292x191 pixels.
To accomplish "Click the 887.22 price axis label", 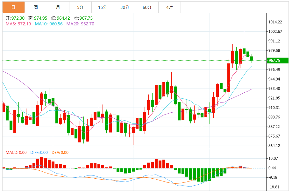I will click(274, 127).
